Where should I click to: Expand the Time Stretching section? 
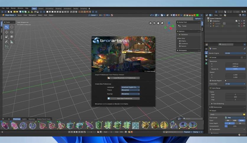click(x=217, y=104)
